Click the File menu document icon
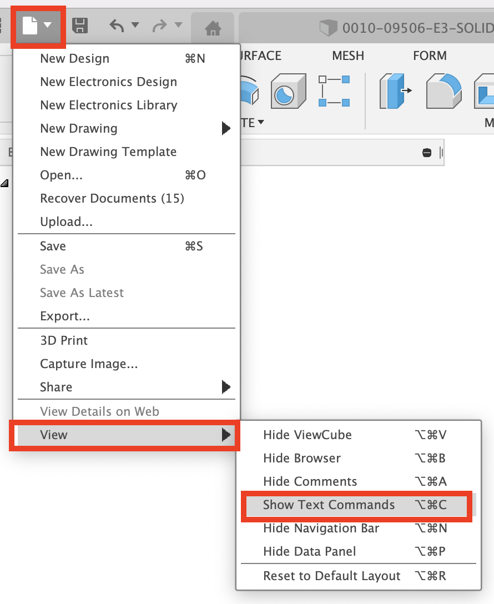The width and height of the screenshot is (494, 604). 31,26
